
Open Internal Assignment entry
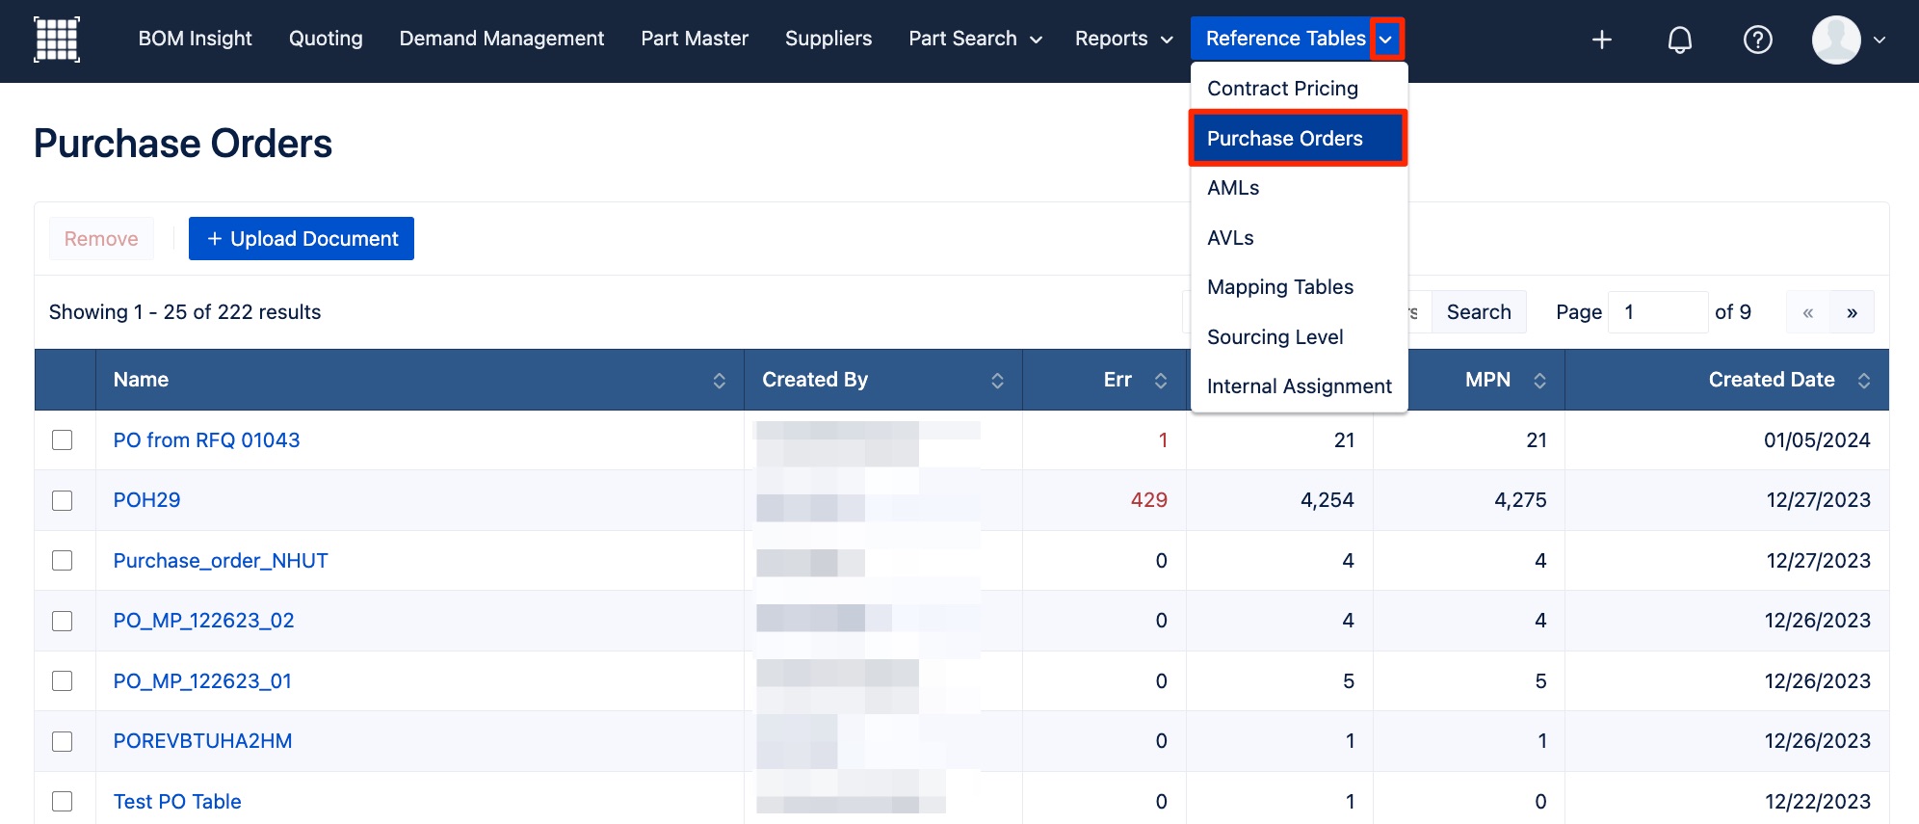pos(1299,386)
